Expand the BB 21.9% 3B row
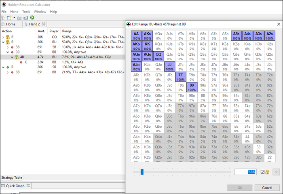The height and width of the screenshot is (194, 283). (8, 72)
